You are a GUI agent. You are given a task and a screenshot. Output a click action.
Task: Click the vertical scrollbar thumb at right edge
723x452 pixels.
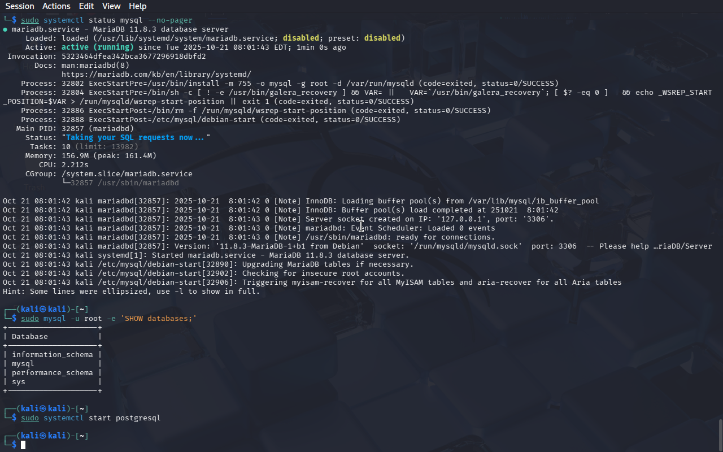click(720, 434)
